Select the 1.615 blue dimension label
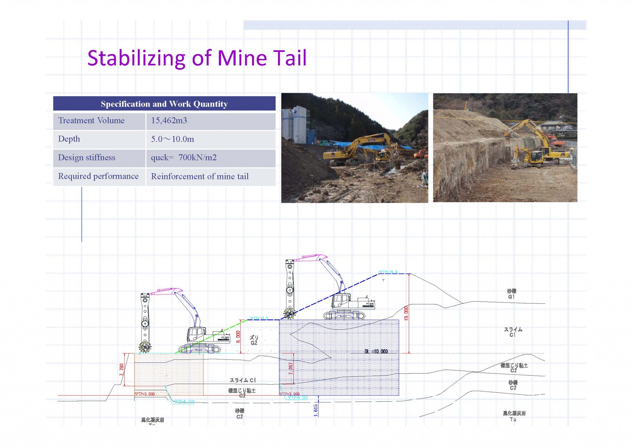This screenshot has height=447, width=632. (315, 410)
